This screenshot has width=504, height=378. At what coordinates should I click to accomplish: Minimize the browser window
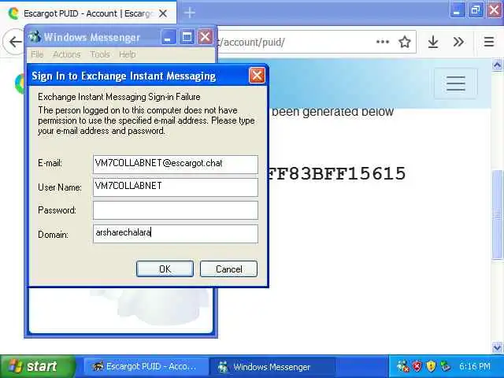click(x=457, y=11)
